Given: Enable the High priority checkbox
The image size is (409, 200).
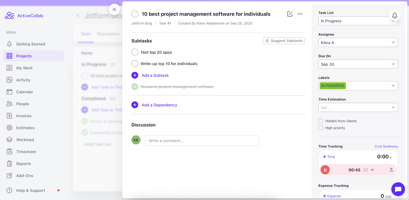Looking at the screenshot, I should click(321, 128).
